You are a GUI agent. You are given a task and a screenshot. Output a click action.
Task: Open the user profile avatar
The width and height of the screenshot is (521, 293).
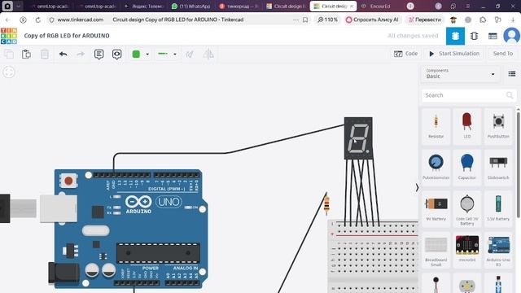(512, 36)
